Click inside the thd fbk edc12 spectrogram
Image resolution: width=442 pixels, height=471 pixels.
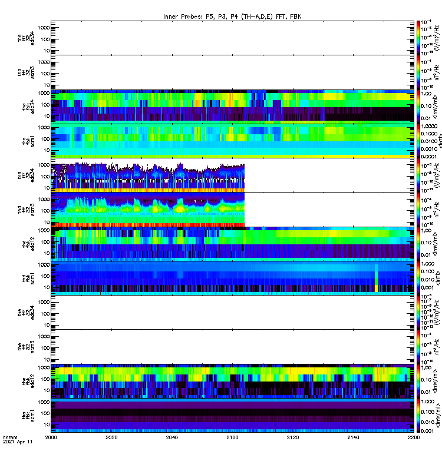(x=232, y=244)
